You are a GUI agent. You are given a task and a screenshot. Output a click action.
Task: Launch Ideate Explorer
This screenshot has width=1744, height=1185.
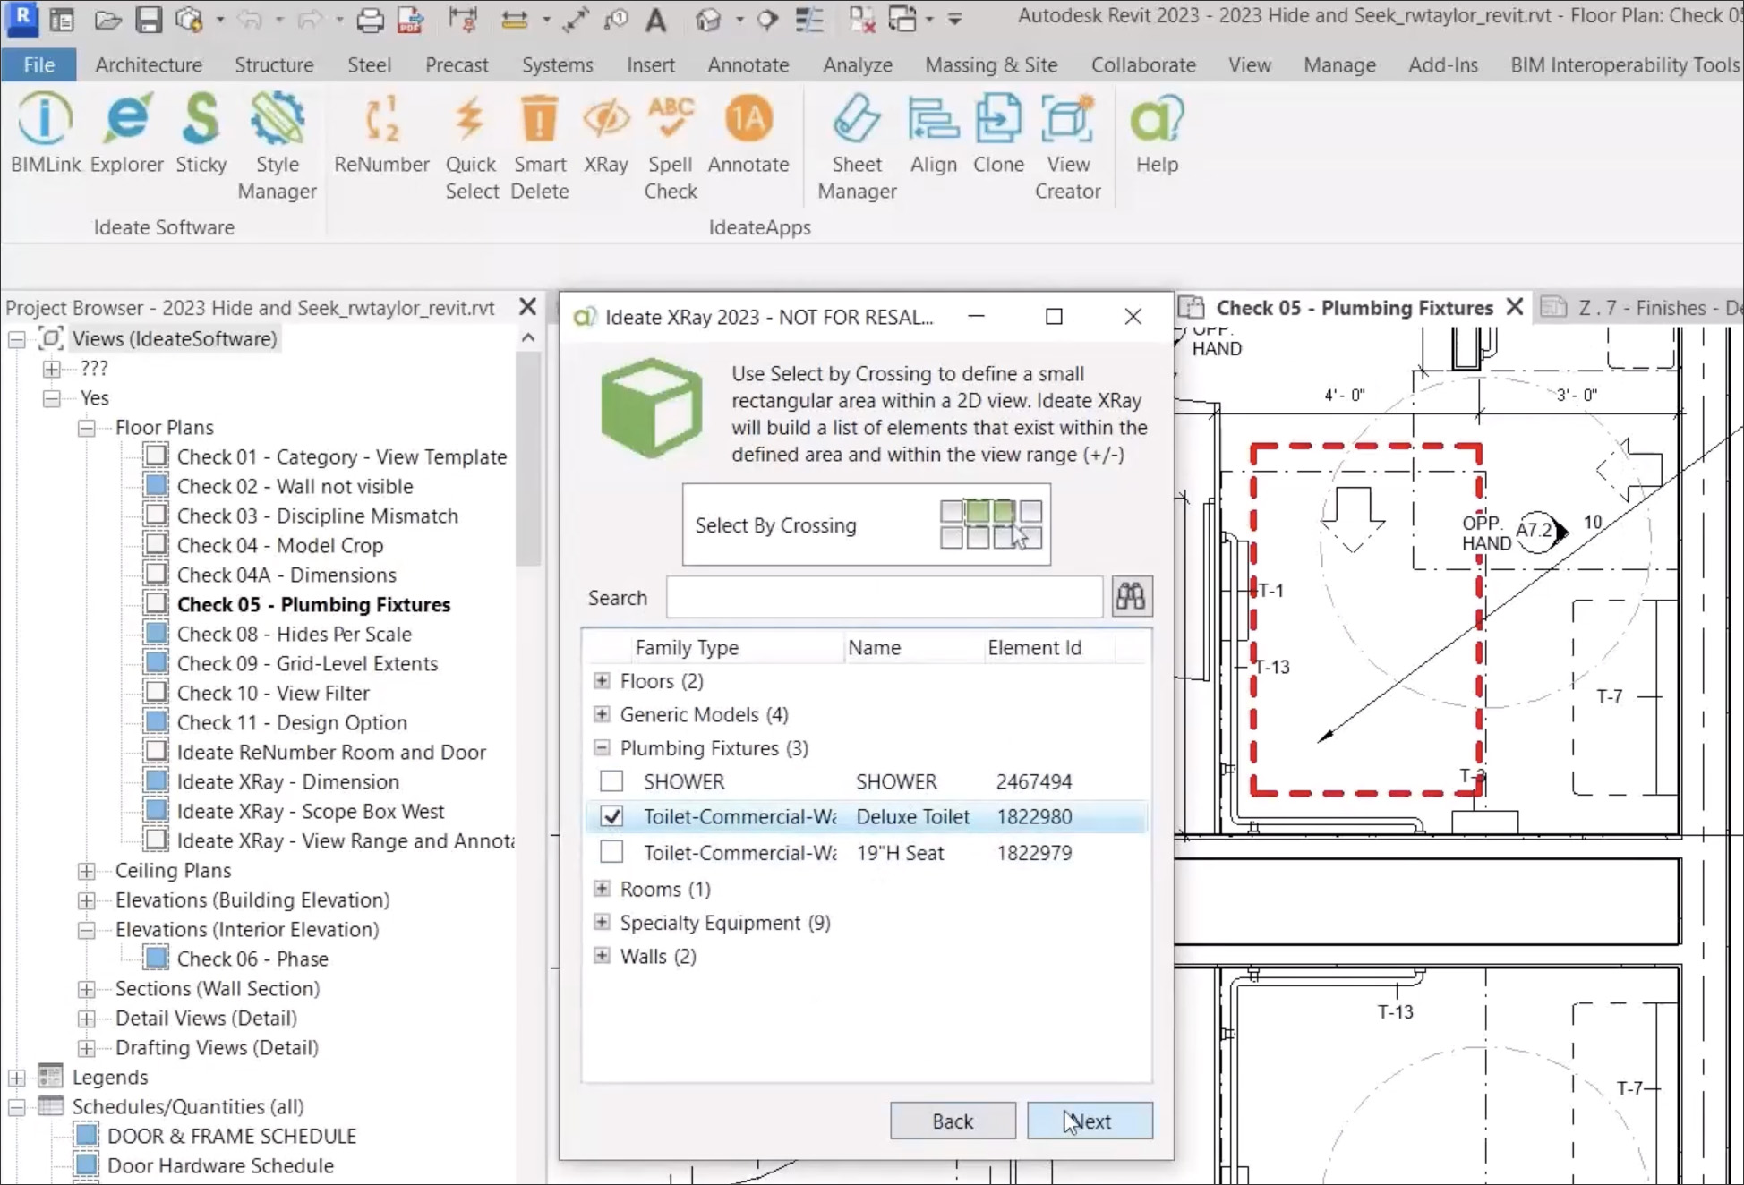[127, 133]
